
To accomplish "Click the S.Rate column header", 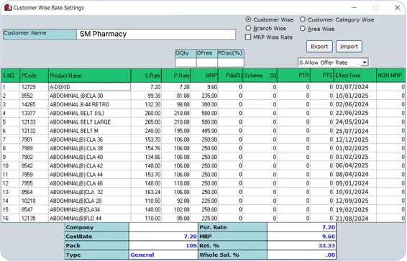I will tap(146, 75).
